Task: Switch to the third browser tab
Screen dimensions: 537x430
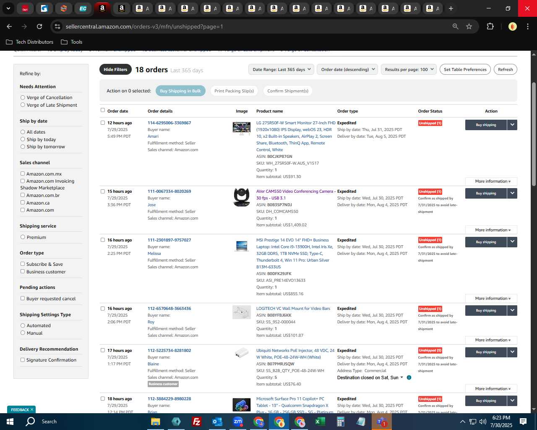Action: [64, 8]
